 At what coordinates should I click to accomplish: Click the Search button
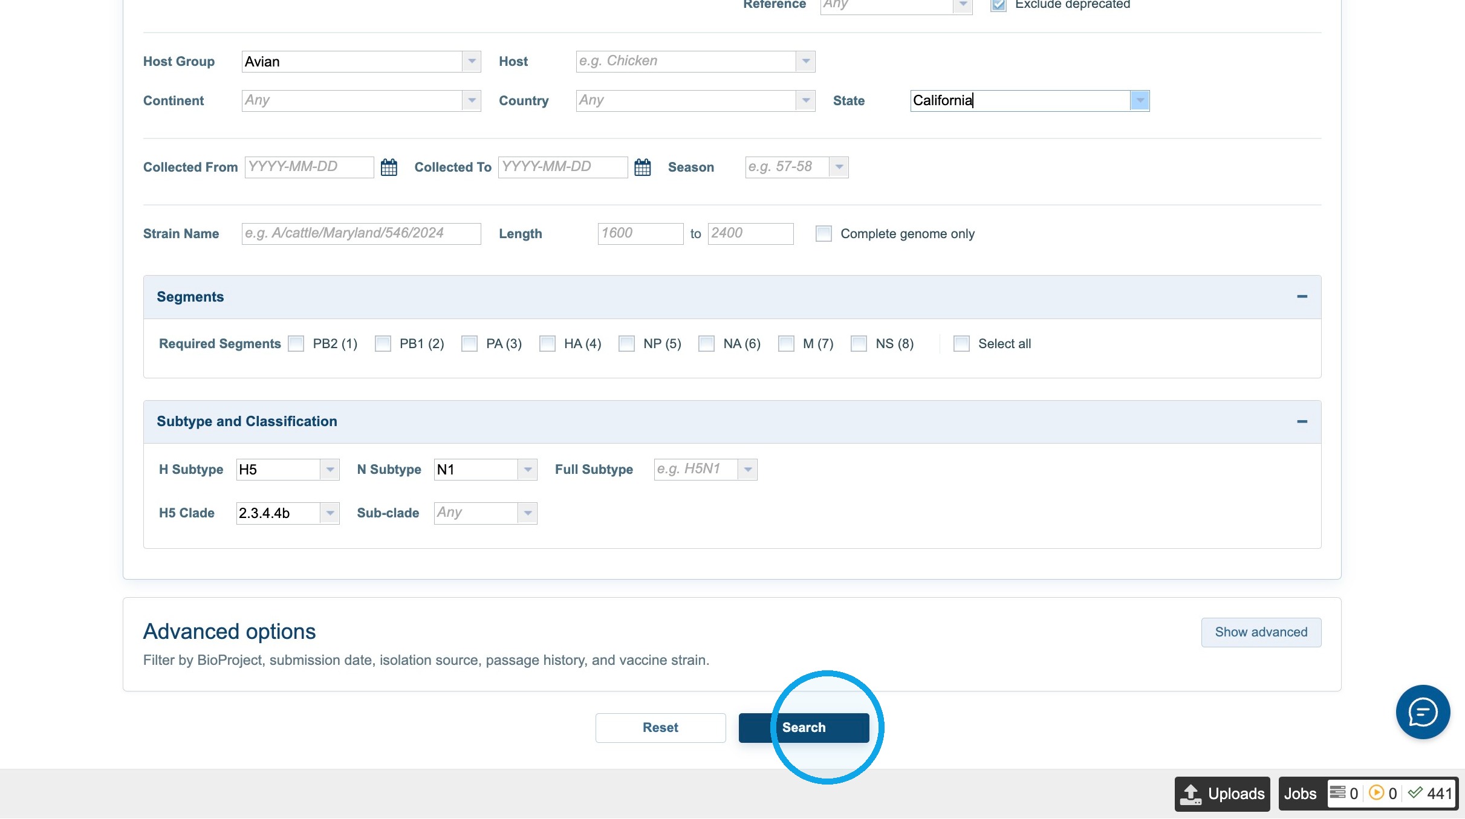(804, 728)
